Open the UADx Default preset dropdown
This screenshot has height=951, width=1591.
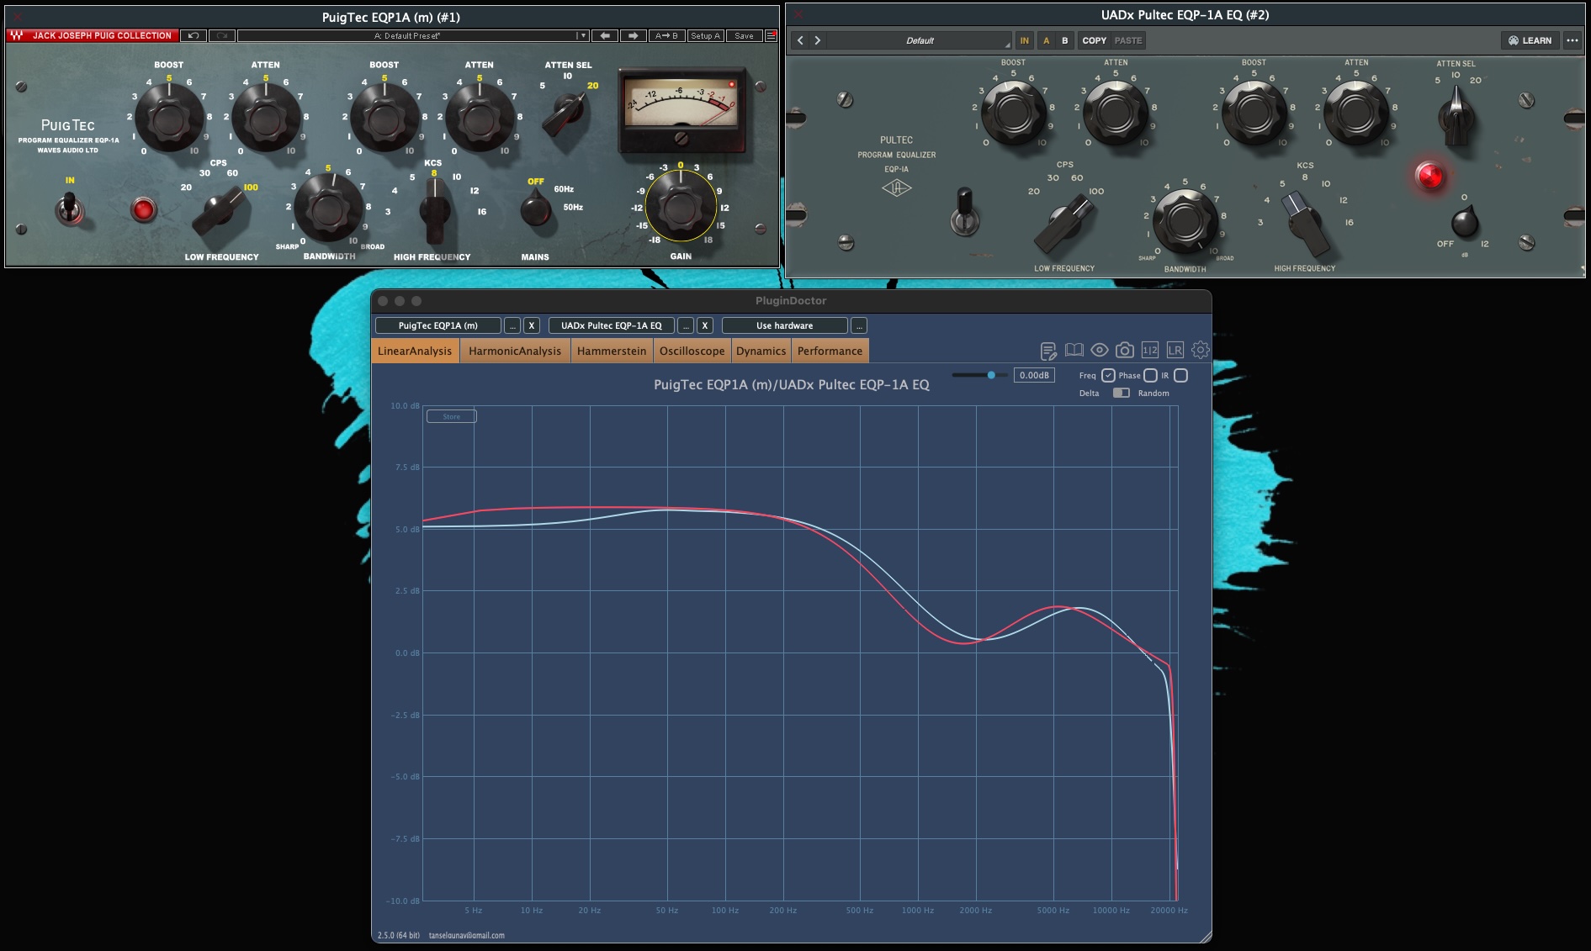coord(919,40)
